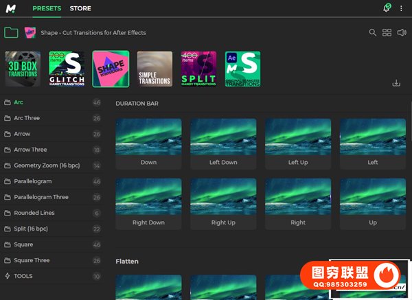Screen dimensions: 412x300
Task: Select the Glitch Handy Transitions pack
Action: point(67,69)
